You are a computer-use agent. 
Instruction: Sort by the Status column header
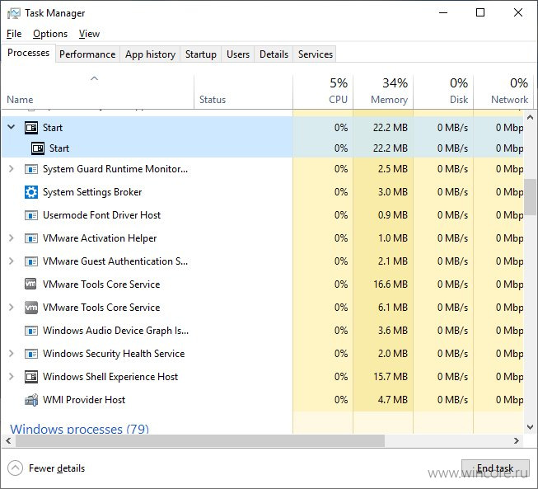(243, 92)
